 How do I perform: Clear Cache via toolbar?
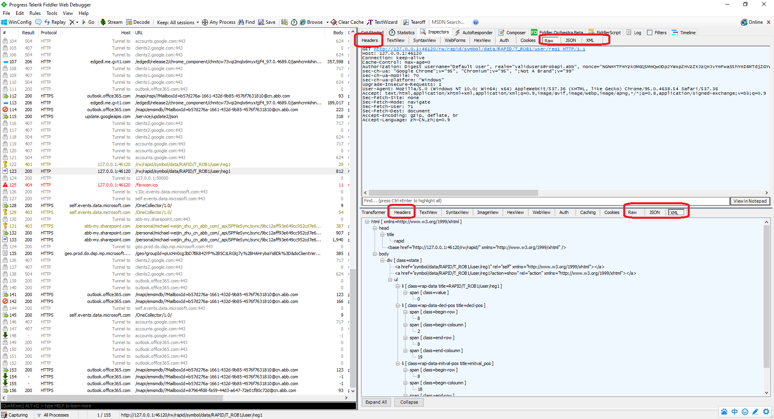(x=347, y=22)
